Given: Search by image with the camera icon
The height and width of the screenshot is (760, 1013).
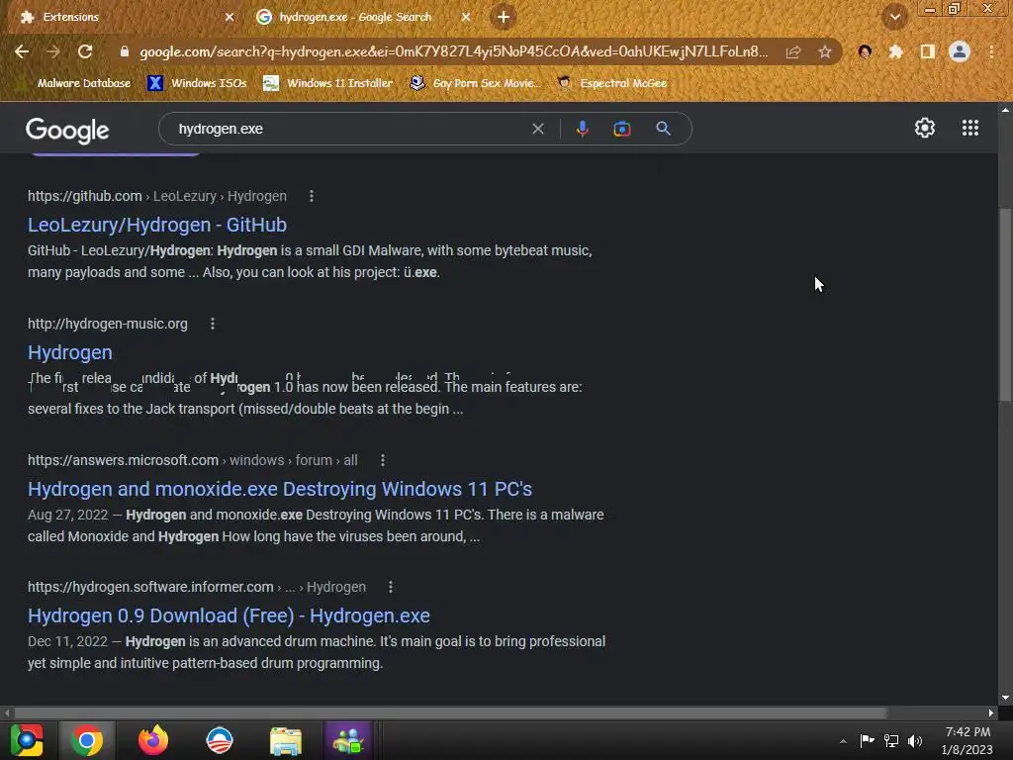Looking at the screenshot, I should pos(621,129).
